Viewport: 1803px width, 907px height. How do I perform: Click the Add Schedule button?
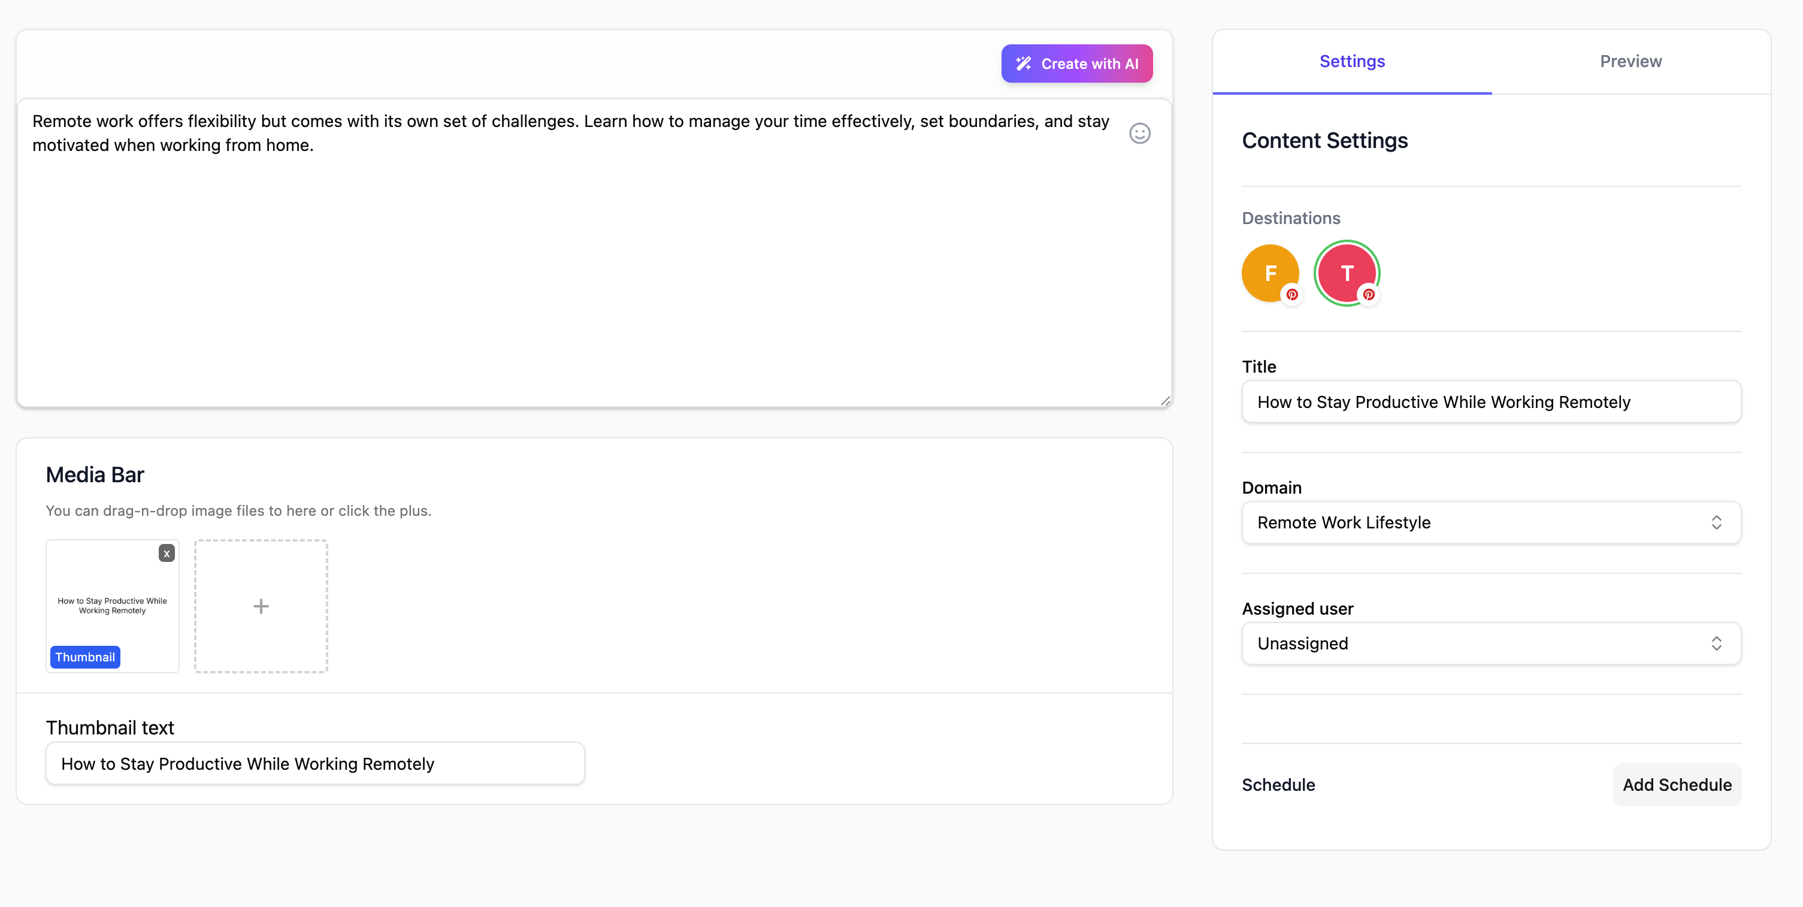click(1677, 785)
